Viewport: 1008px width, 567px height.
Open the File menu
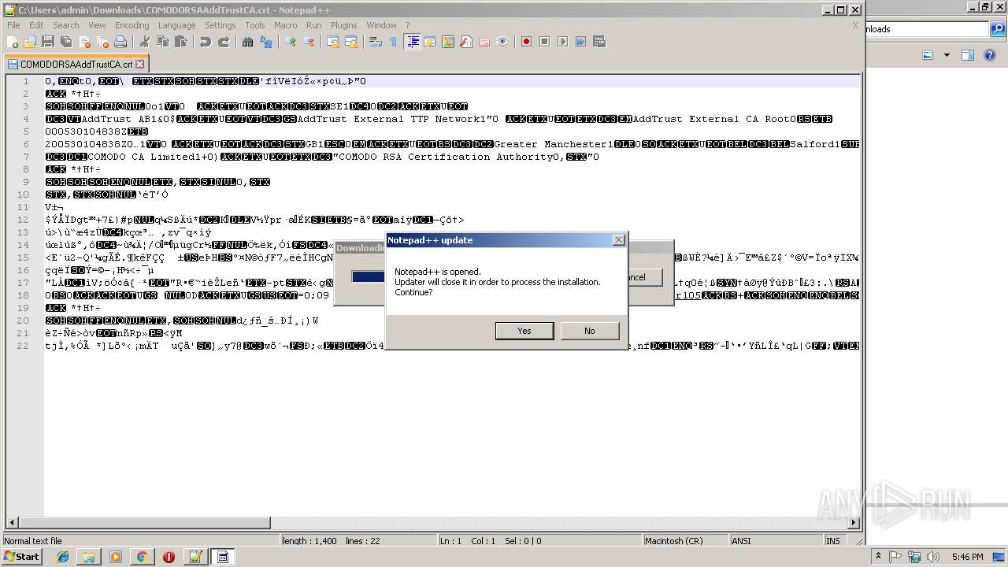(13, 25)
